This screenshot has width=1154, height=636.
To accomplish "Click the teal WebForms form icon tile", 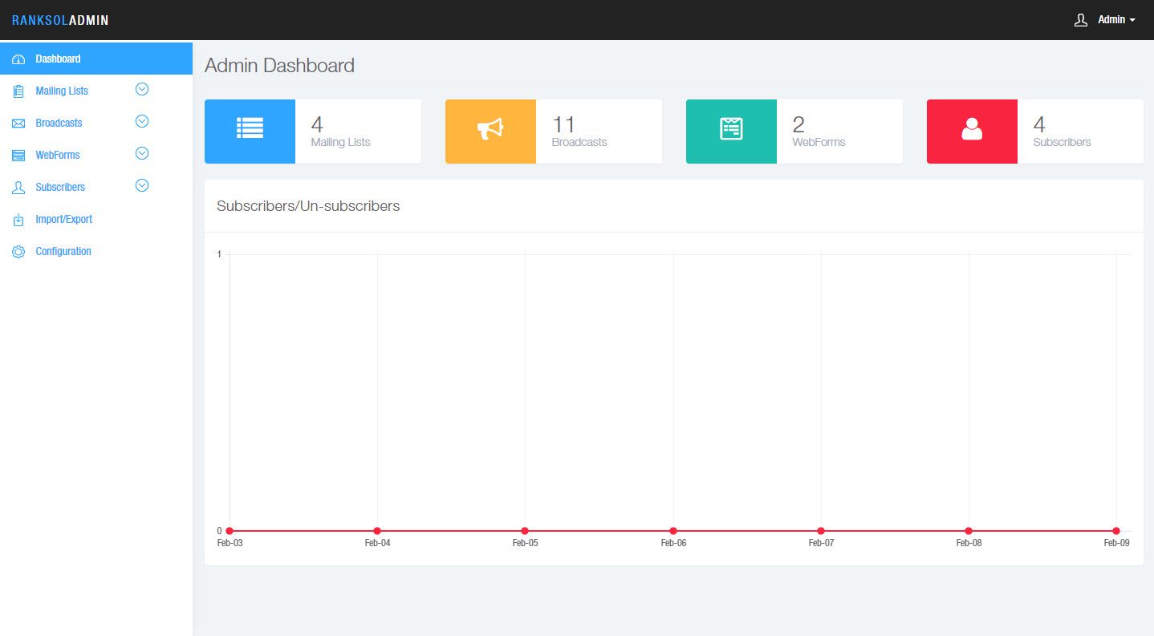I will tap(731, 132).
